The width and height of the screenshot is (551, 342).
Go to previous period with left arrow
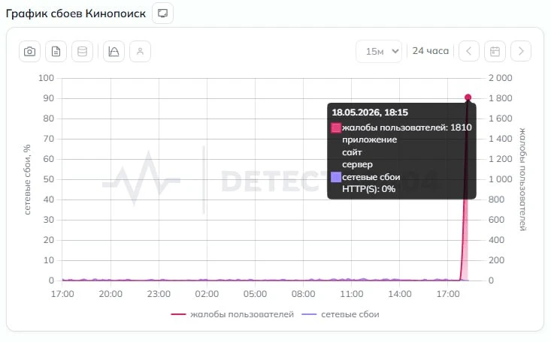coord(469,51)
